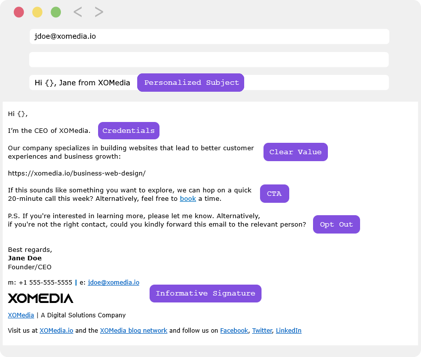Screen dimensions: 421x357
Task: Follow the Facebook link
Action: click(x=234, y=330)
